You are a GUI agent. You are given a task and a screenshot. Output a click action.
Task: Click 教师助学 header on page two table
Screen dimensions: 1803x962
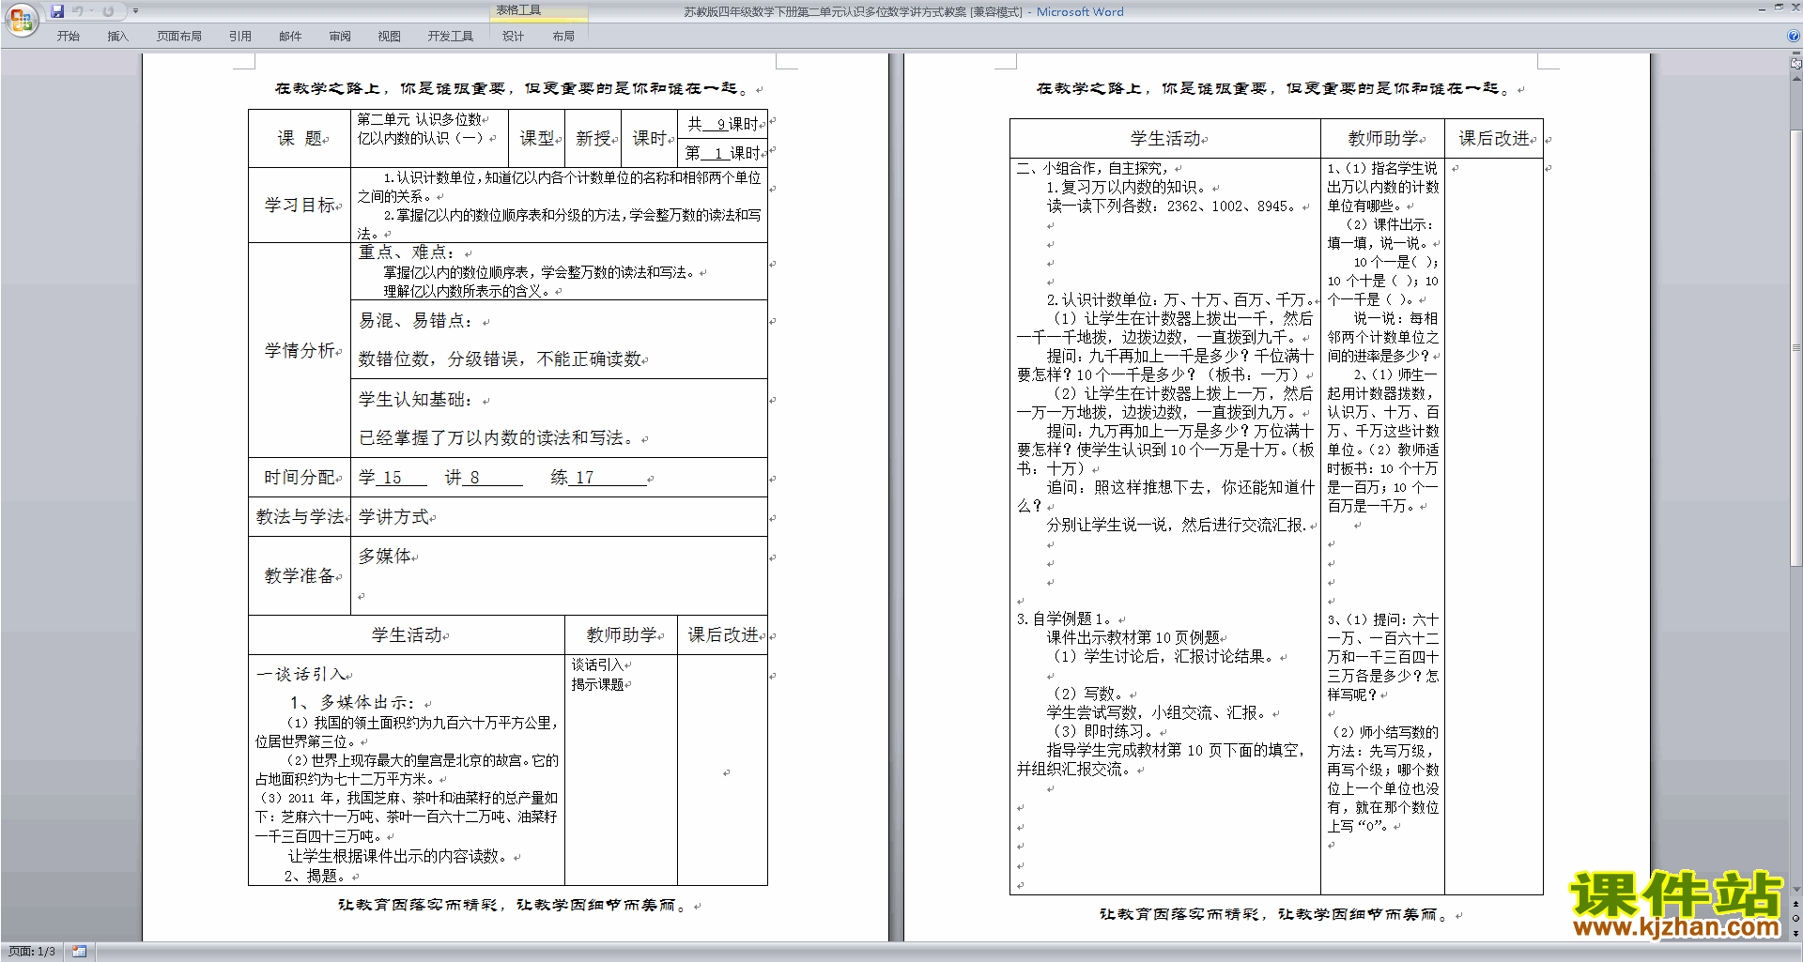click(x=1383, y=139)
